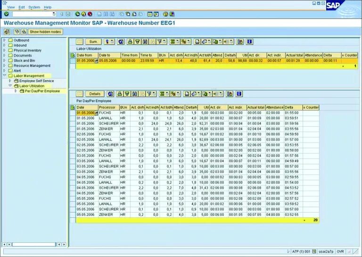The width and height of the screenshot is (362, 257).
Task: Expand the Resource Management folder node
Action: tap(4, 66)
